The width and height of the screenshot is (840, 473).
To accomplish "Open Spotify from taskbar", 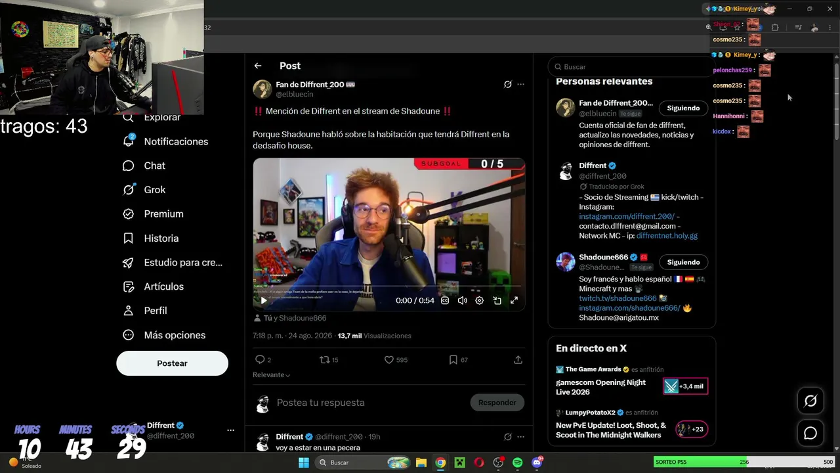I will (x=517, y=462).
